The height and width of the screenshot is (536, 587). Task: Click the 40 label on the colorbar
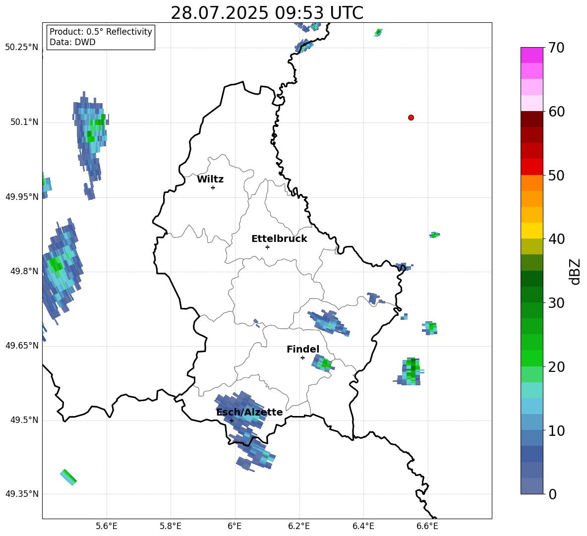click(556, 239)
